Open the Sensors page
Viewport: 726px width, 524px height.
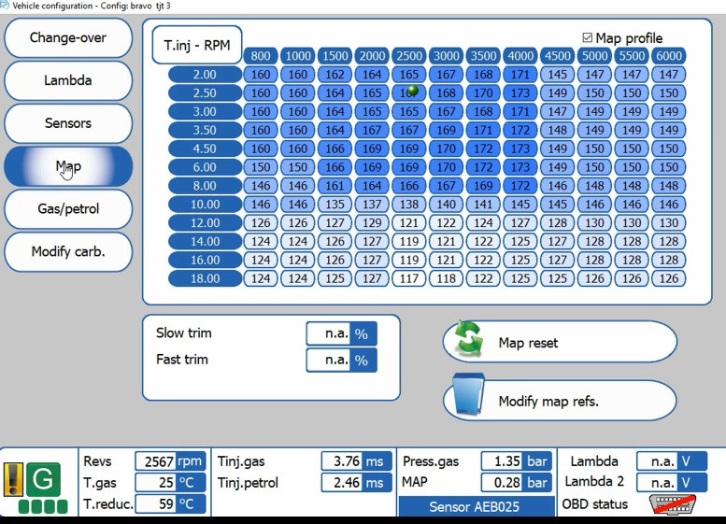pyautogui.click(x=68, y=123)
